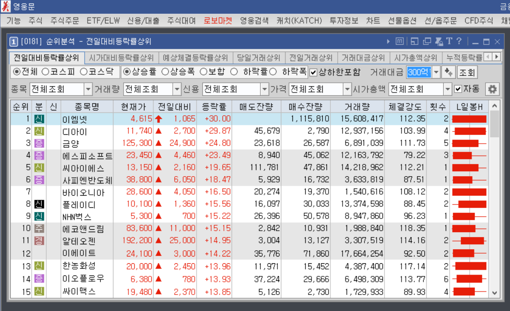Open the 거래대금 300억 dropdown arrow
The width and height of the screenshot is (510, 311).
[436, 72]
